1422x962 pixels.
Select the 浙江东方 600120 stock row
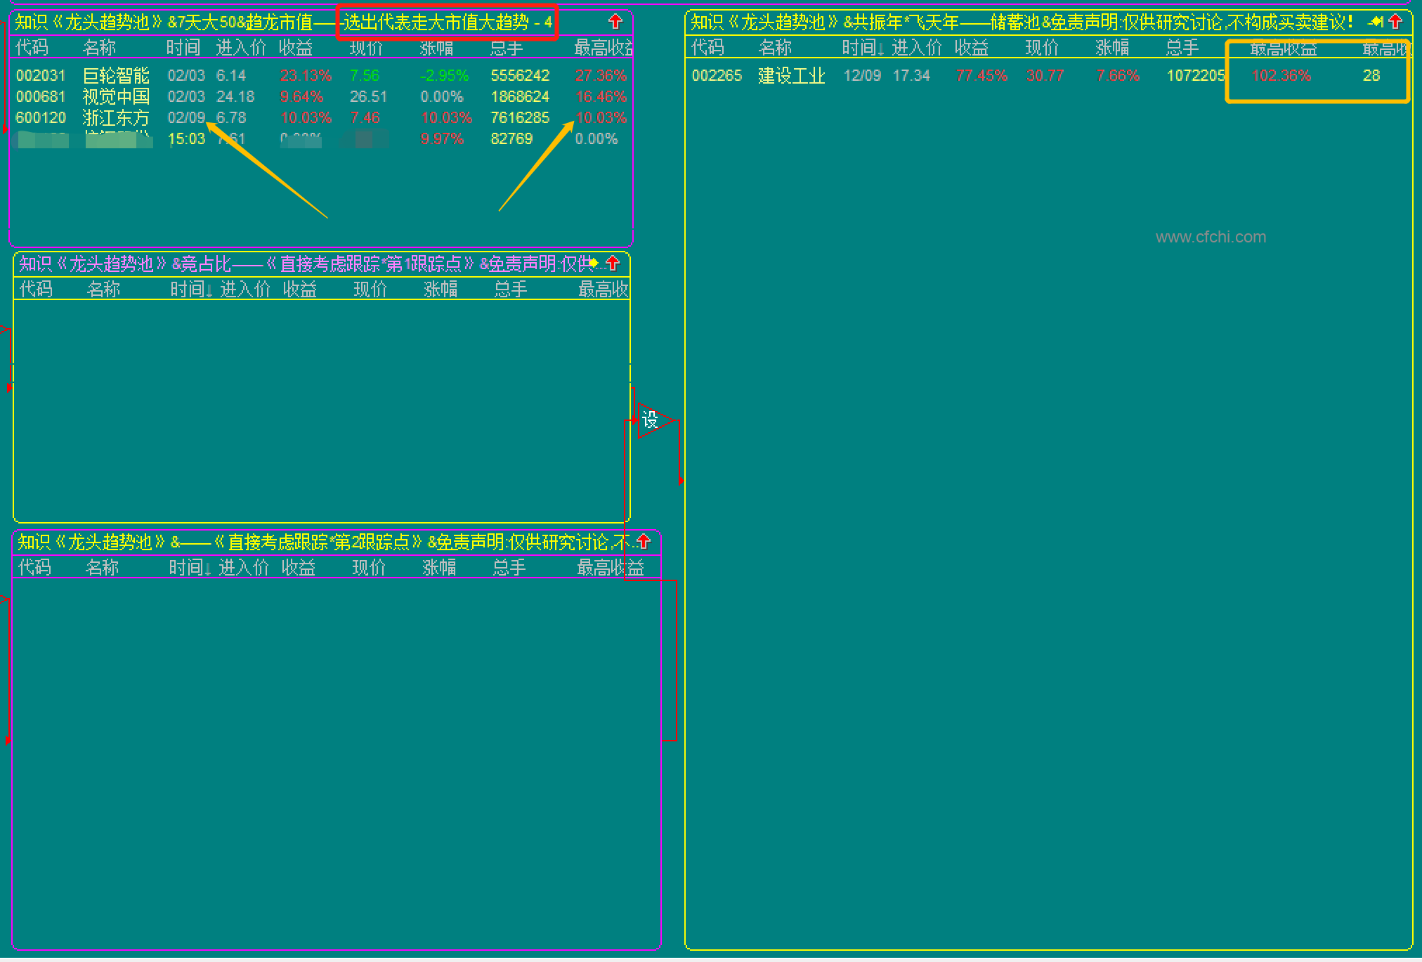[116, 117]
